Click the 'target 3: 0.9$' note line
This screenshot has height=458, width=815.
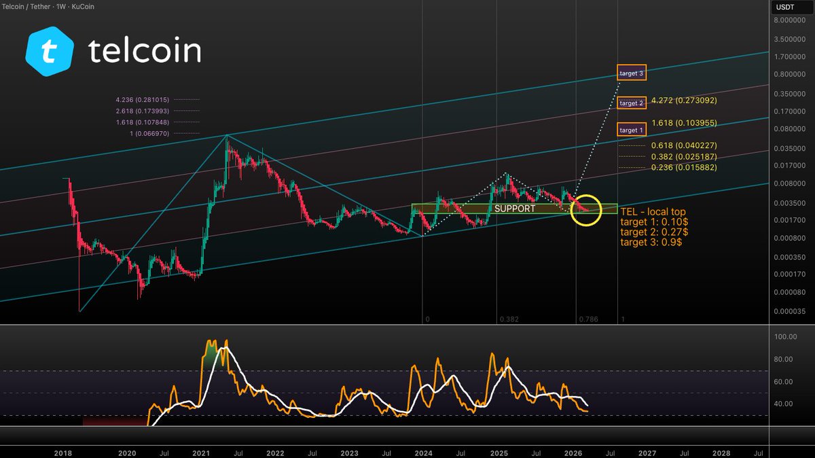pyautogui.click(x=651, y=242)
